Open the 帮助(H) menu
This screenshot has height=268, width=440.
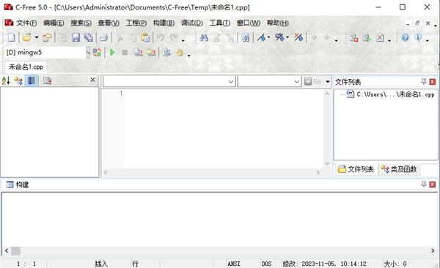(x=277, y=23)
